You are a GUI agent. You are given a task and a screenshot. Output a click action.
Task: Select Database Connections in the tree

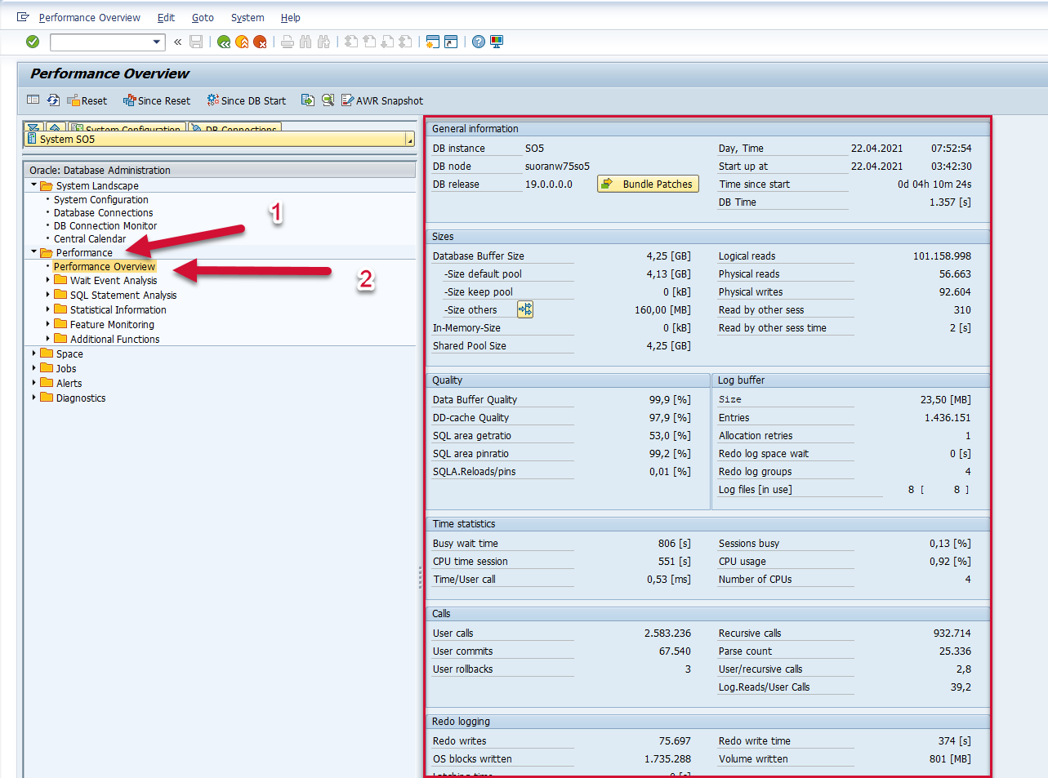click(103, 212)
